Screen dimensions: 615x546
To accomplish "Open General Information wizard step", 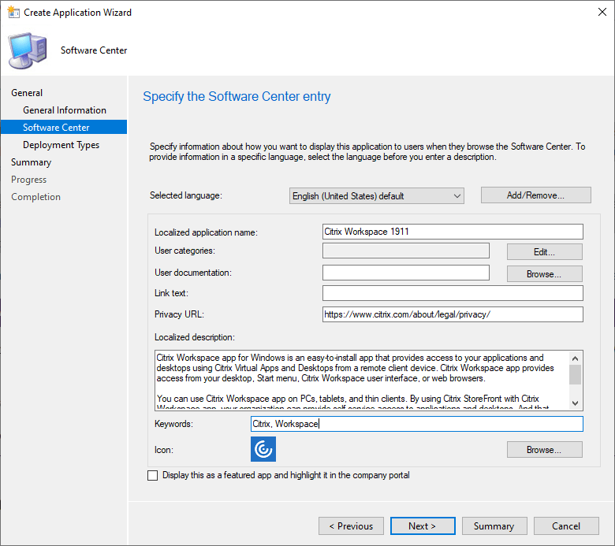I will click(65, 110).
